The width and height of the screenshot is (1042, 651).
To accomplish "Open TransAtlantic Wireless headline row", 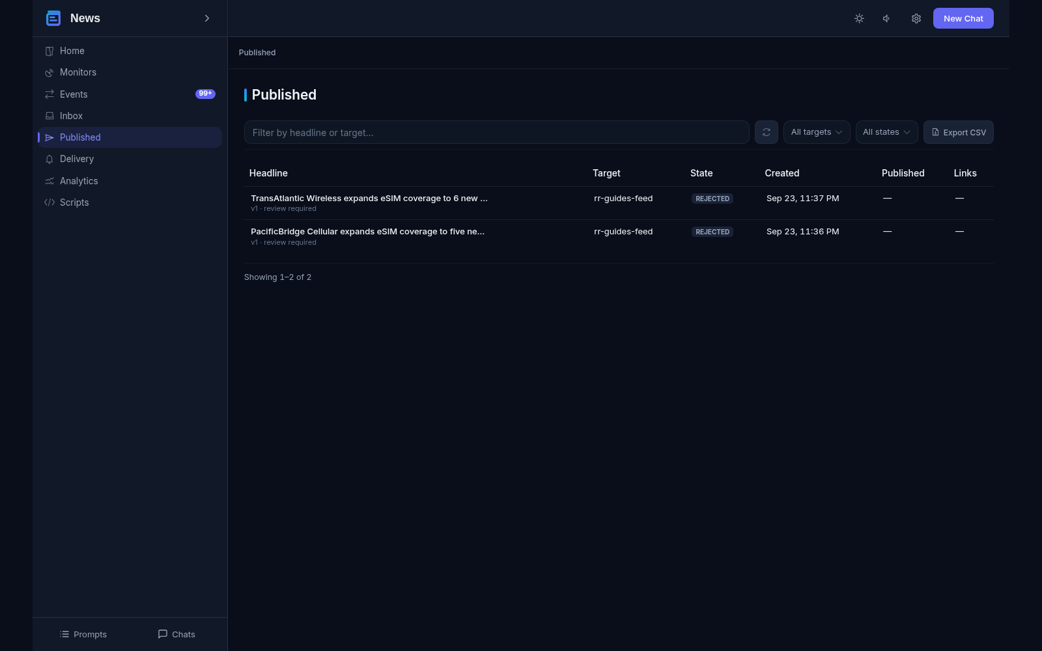I will (x=619, y=203).
